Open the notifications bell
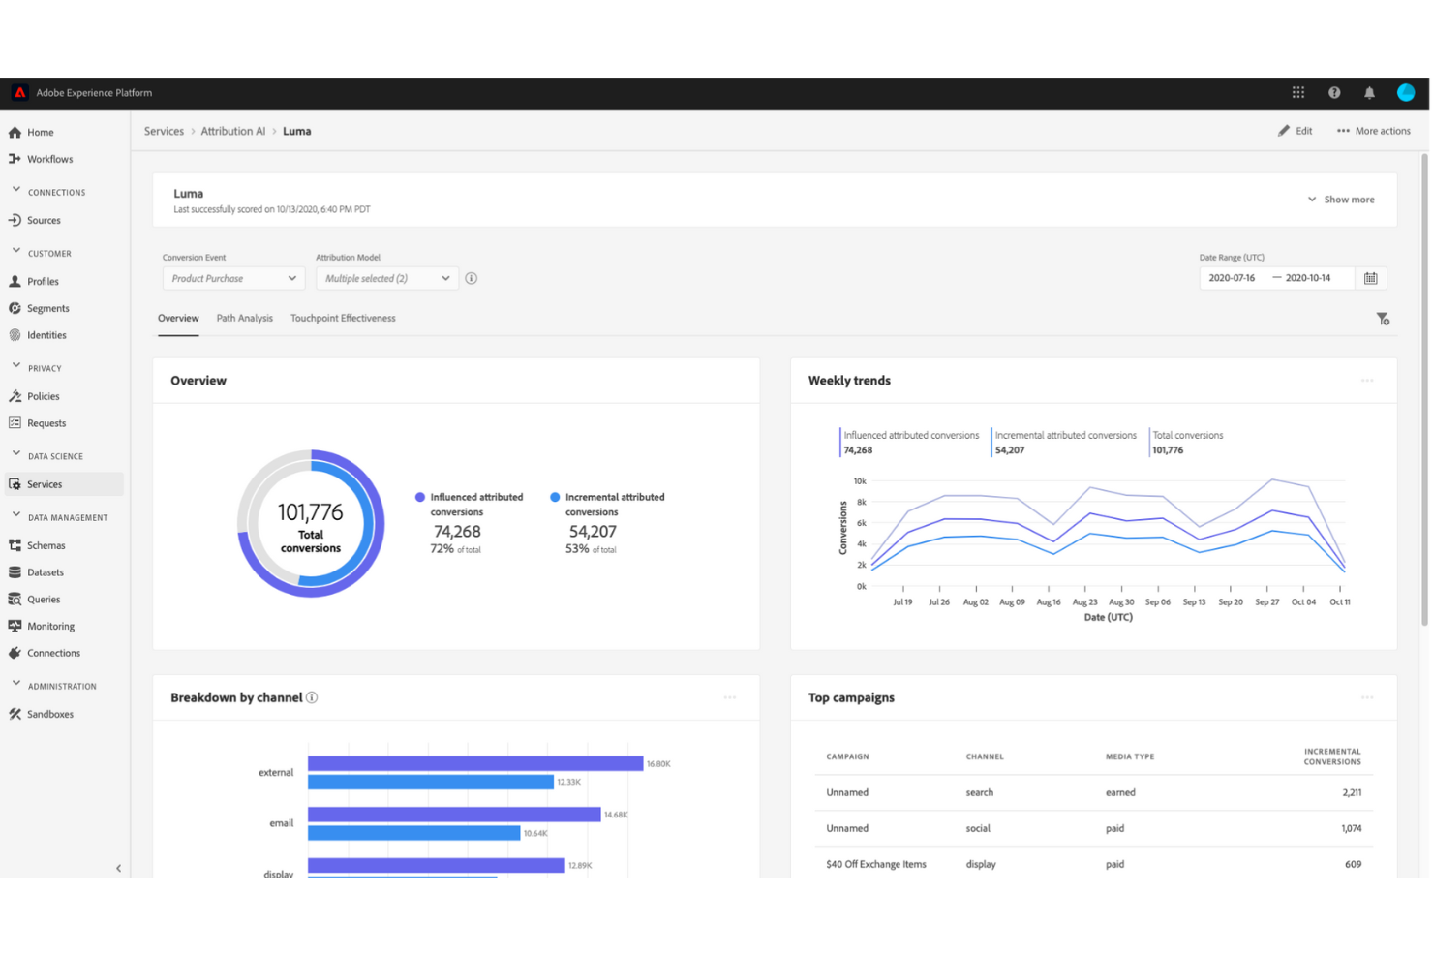This screenshot has width=1433, height=956. (1369, 93)
